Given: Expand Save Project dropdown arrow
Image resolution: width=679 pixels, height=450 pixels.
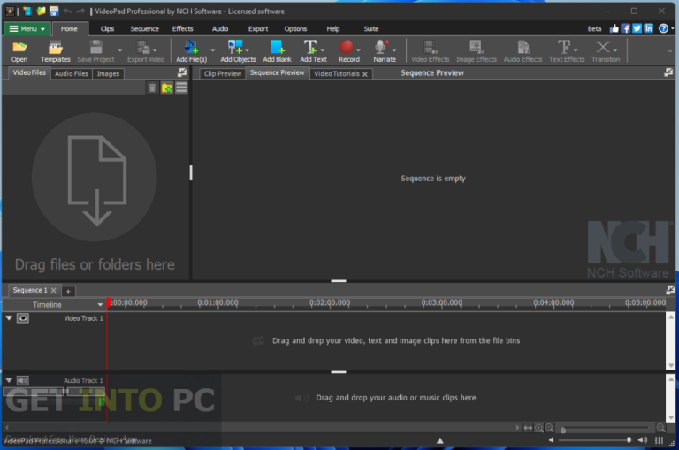Looking at the screenshot, I should coord(120,50).
